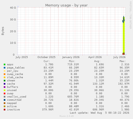The image size is (133, 119).
Task: Click active max value 2.46G
Action: pyautogui.click(x=125, y=106)
